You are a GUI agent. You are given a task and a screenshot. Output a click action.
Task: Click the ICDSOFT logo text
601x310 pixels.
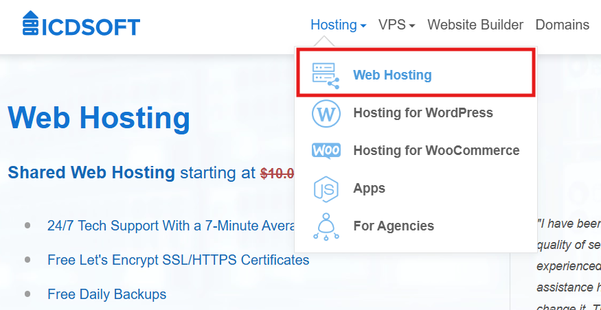point(91,27)
